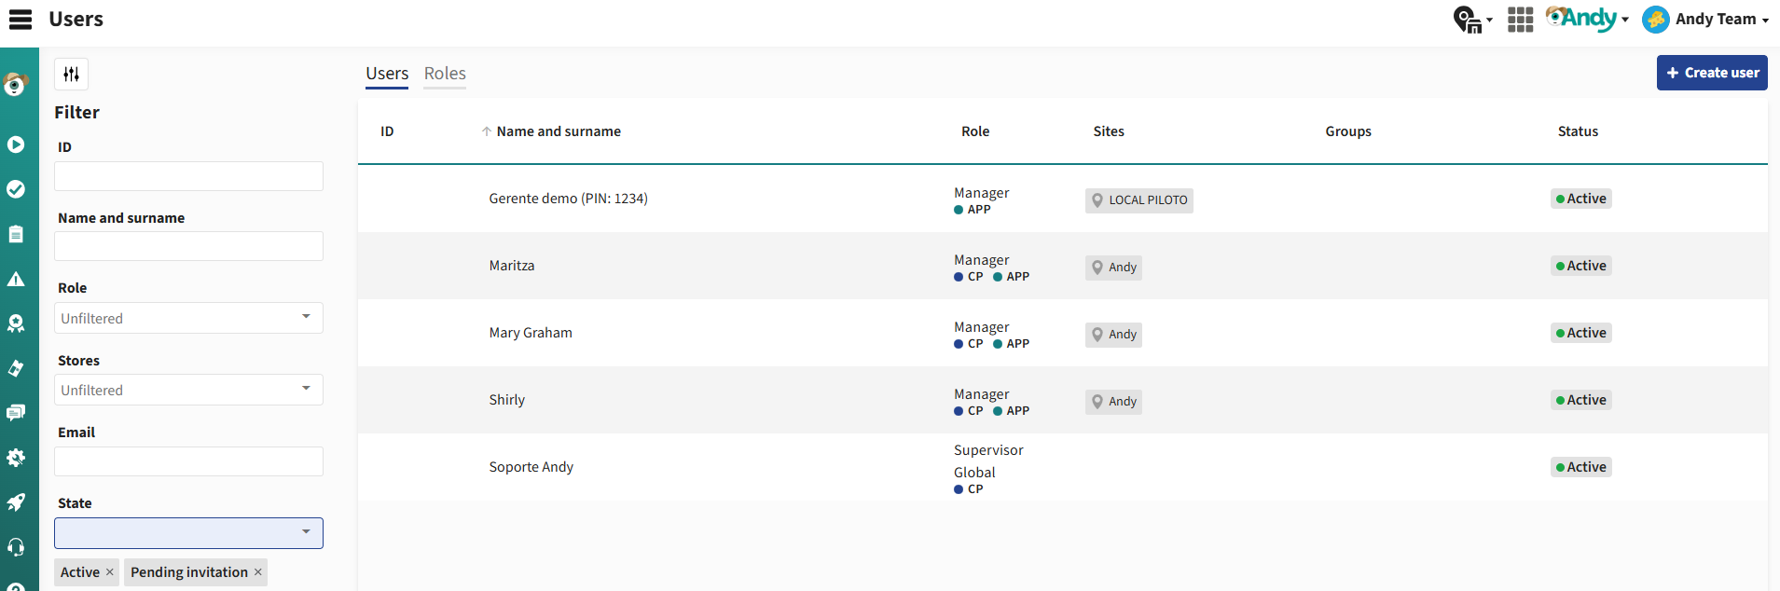Expand the Role filter dropdown
Viewport: 1780px width, 591px height.
[188, 318]
